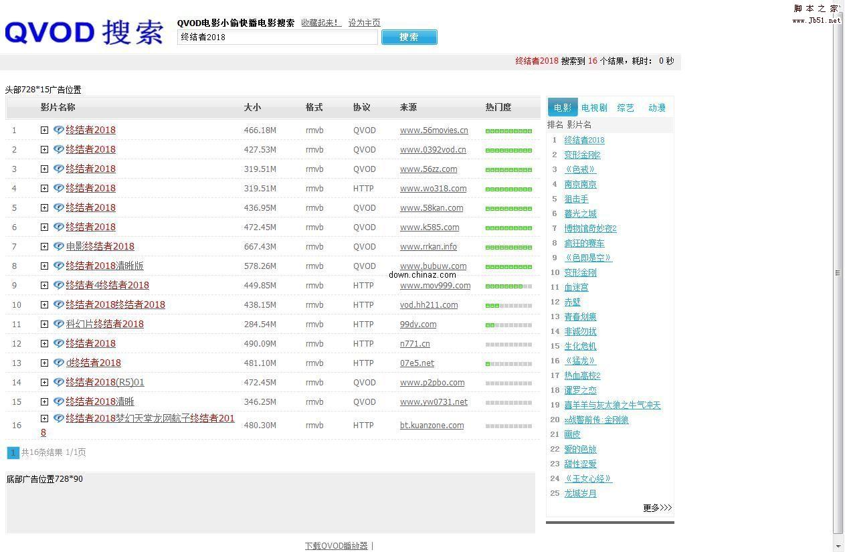Click the eye icon in row 5
845x552 pixels.
[59, 207]
